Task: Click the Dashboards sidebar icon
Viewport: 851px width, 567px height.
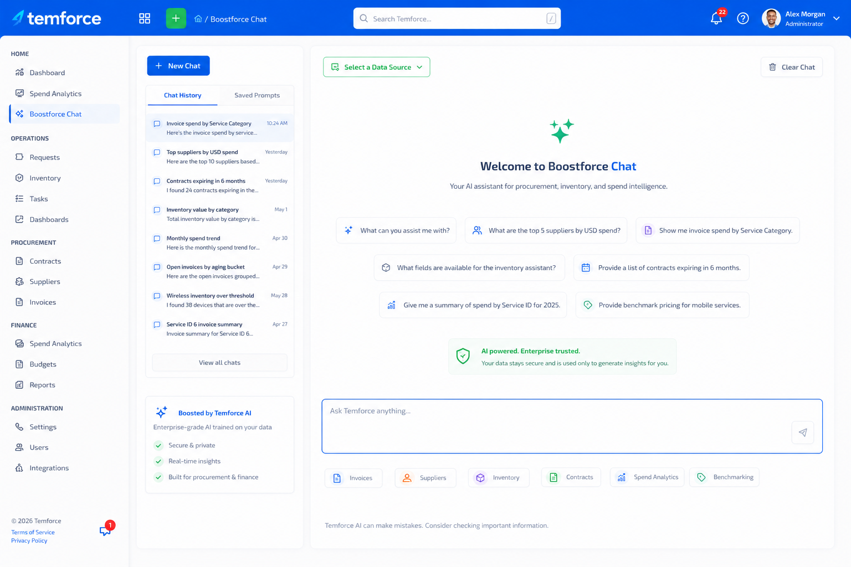Action: 19,219
